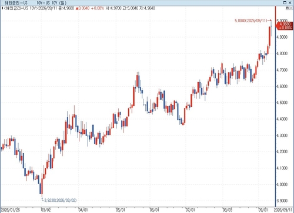
Task: Click the 03/02 x-axis date label
Action: click(x=46, y=210)
